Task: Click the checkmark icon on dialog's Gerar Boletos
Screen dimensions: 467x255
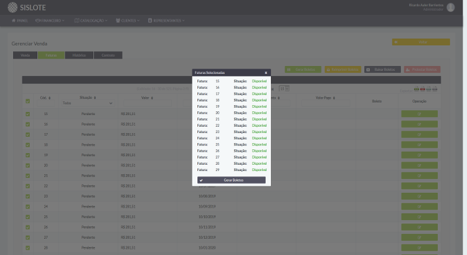Action: pos(201,180)
